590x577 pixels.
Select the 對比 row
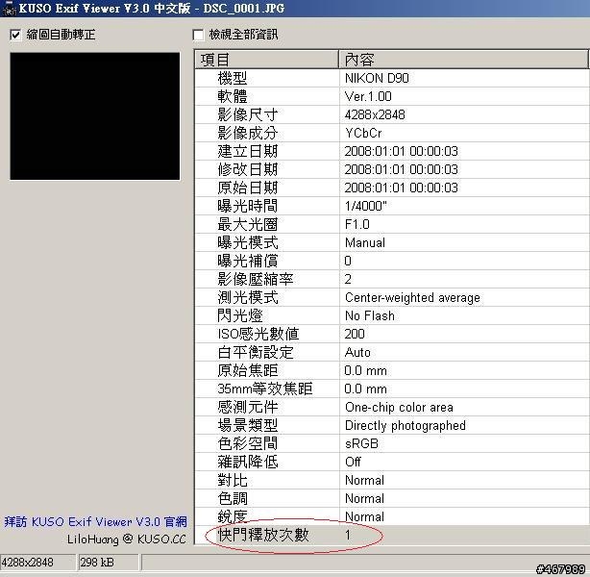(392, 480)
